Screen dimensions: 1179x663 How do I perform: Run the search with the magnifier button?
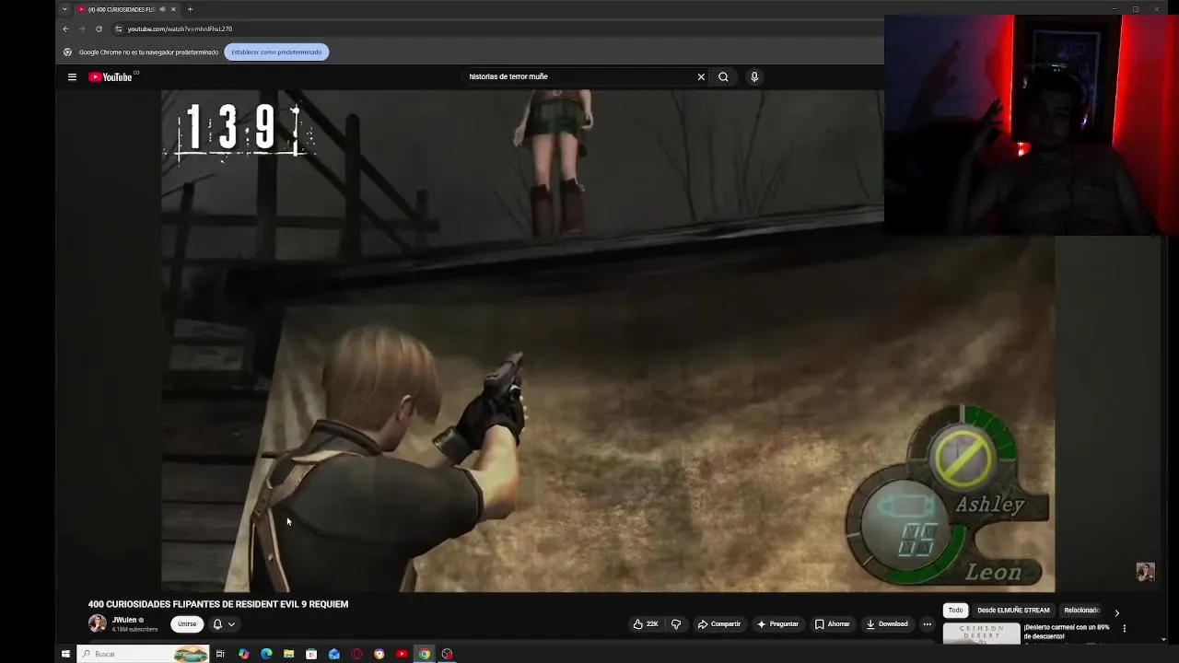[x=723, y=77]
